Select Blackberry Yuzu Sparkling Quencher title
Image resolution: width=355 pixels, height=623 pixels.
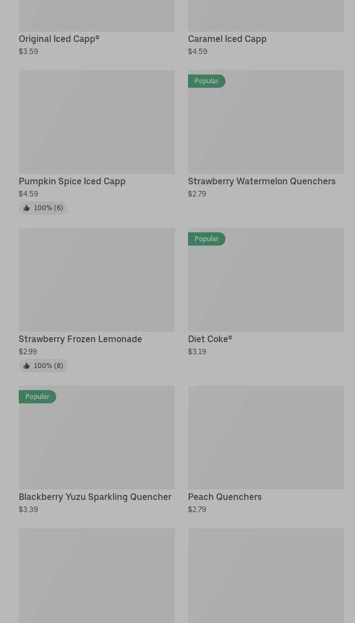[95, 497]
